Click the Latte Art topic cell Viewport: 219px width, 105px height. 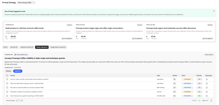159,92
